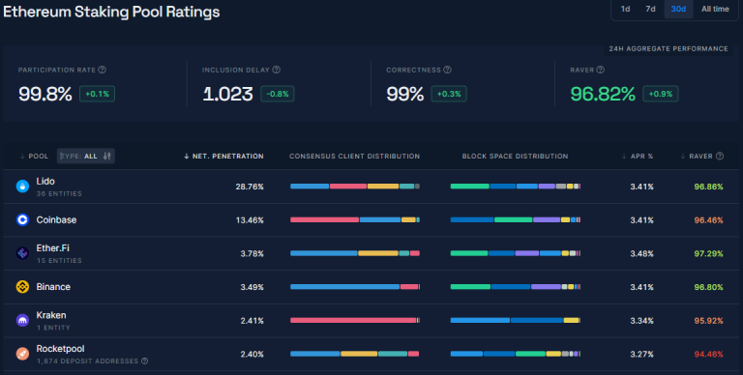The width and height of the screenshot is (743, 375).
Task: Click help icon next to Correctness
Action: pyautogui.click(x=447, y=70)
